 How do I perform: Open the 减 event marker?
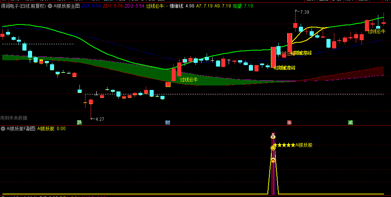pos(350,122)
